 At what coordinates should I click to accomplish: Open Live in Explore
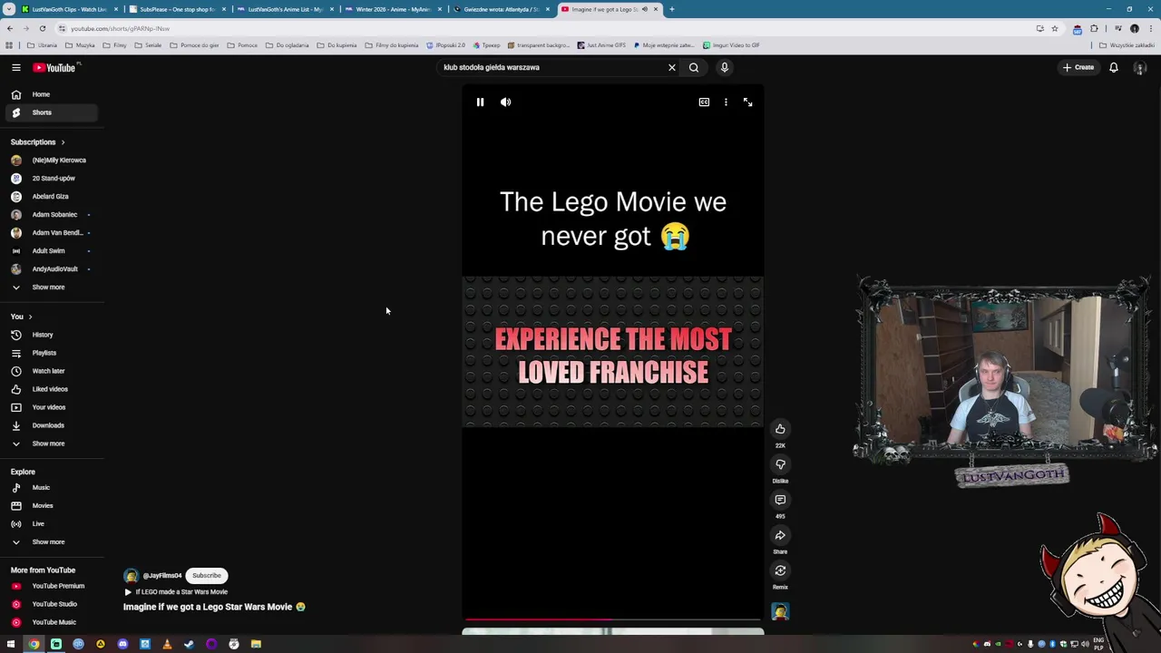pyautogui.click(x=50, y=524)
